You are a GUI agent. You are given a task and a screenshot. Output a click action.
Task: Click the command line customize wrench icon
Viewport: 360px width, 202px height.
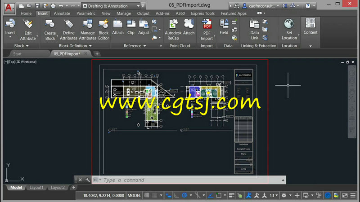[87, 180]
